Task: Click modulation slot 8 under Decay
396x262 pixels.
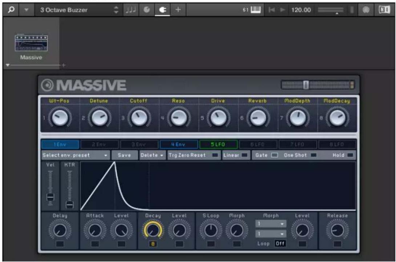Action: tap(153, 244)
